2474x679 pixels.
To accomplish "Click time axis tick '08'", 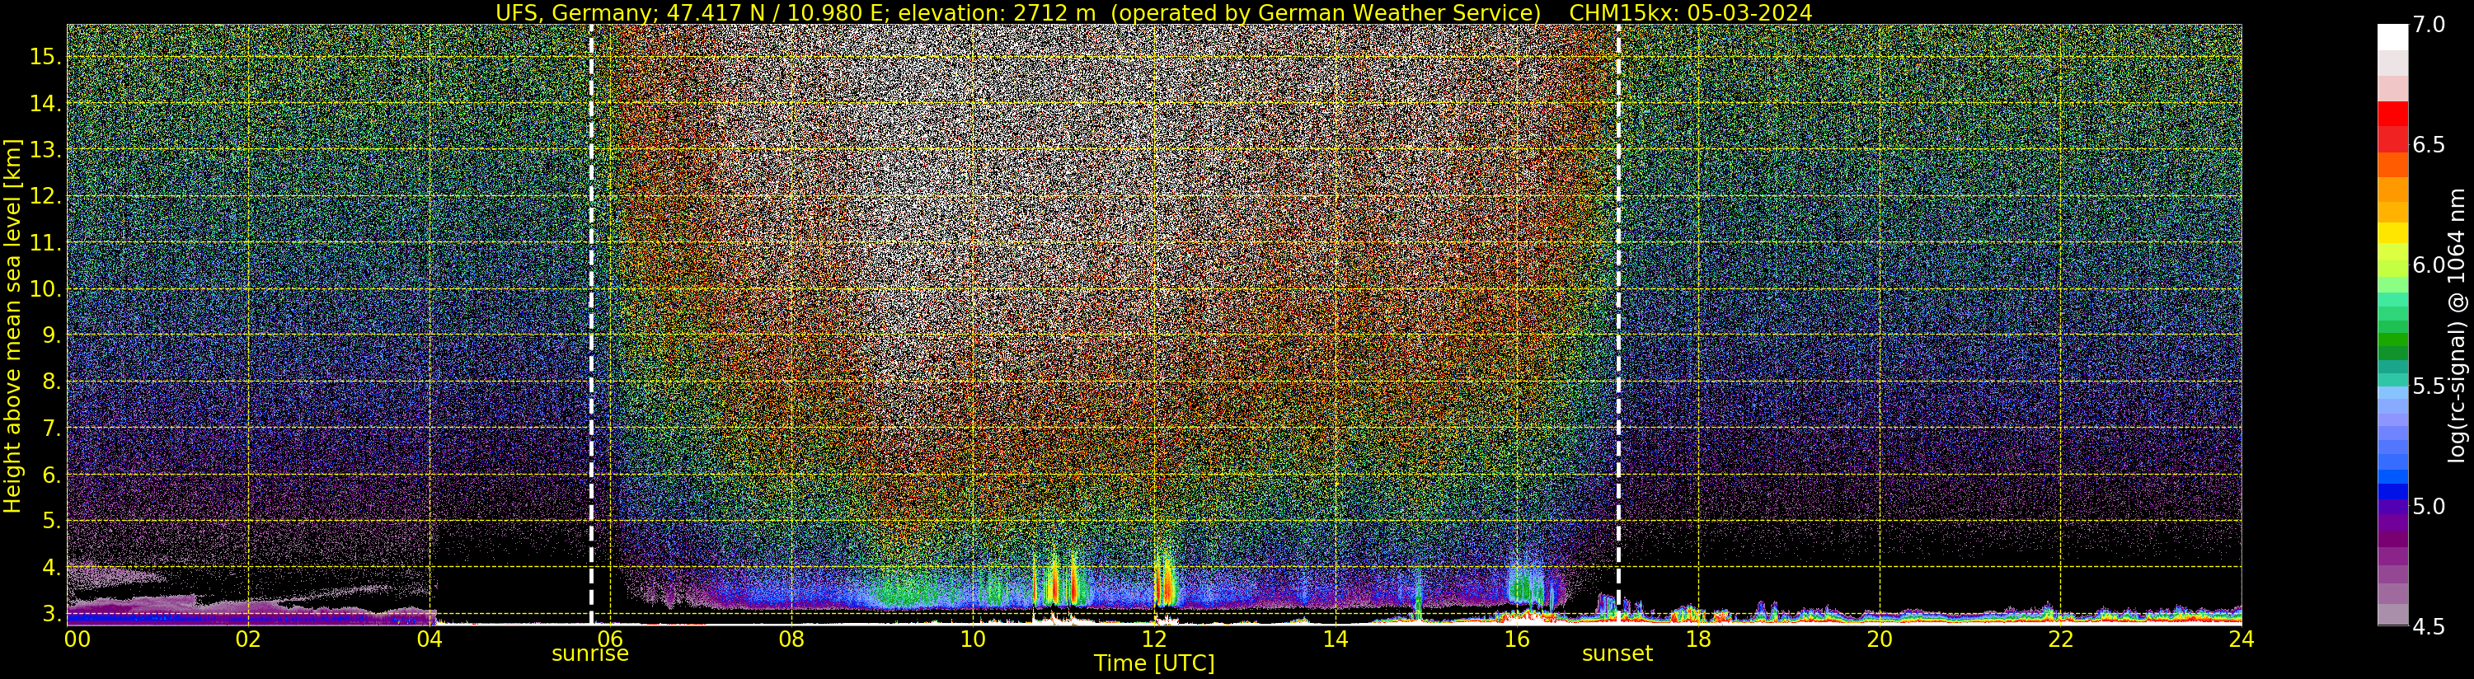I will (791, 639).
